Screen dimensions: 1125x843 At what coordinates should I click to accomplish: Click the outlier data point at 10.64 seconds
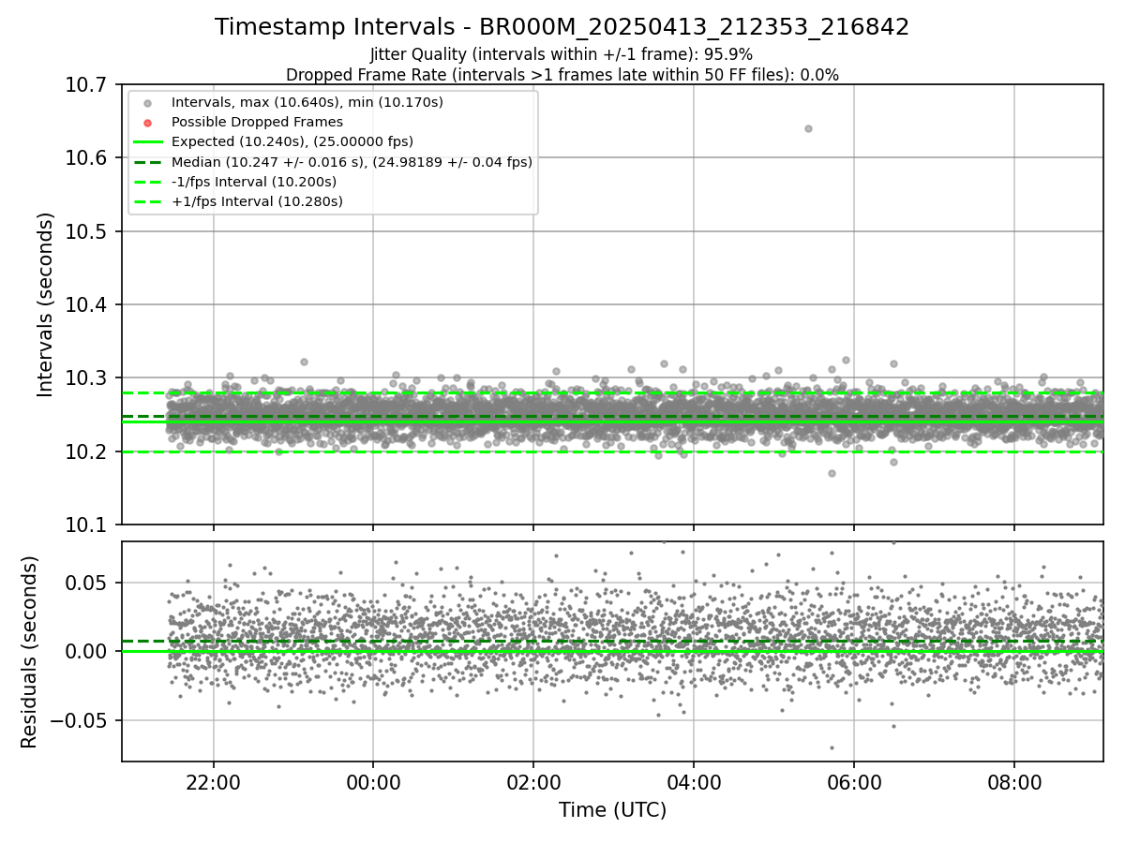[x=808, y=128]
